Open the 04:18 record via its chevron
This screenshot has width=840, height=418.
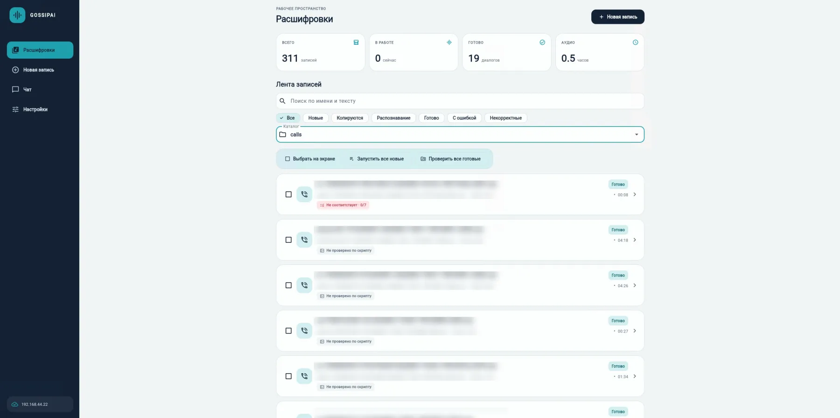[x=635, y=240]
